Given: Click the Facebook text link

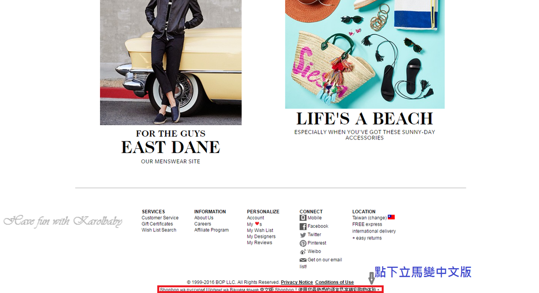Looking at the screenshot, I should [318, 226].
